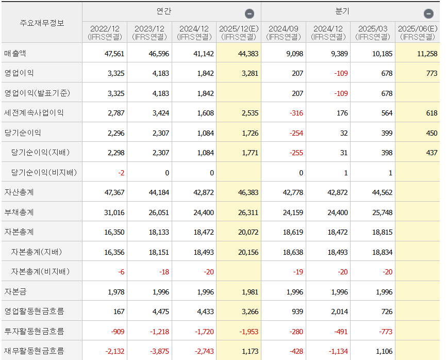The image size is (448, 360).
Task: Select the -6 non-controlling equity value
Action: click(x=121, y=272)
